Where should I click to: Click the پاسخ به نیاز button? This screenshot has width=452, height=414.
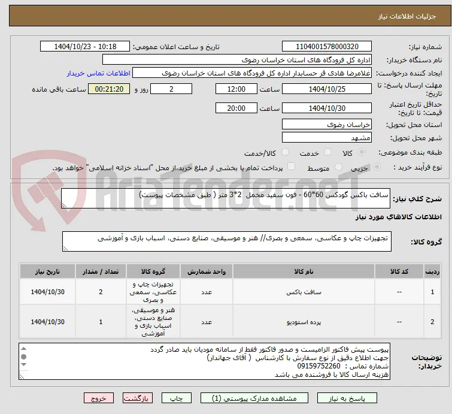pos(347,398)
